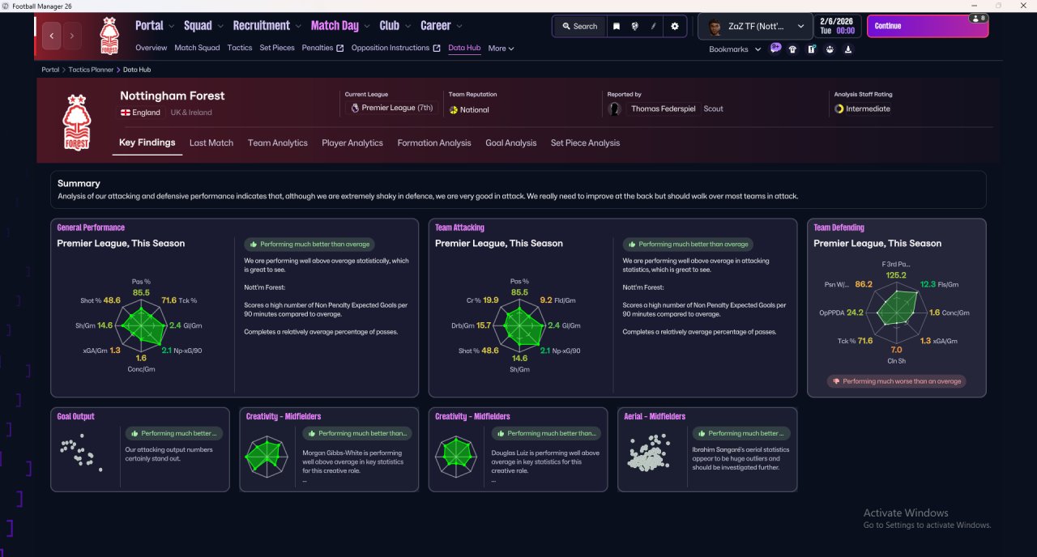
Task: Switch to the Team Analytics tab
Action: 278,142
